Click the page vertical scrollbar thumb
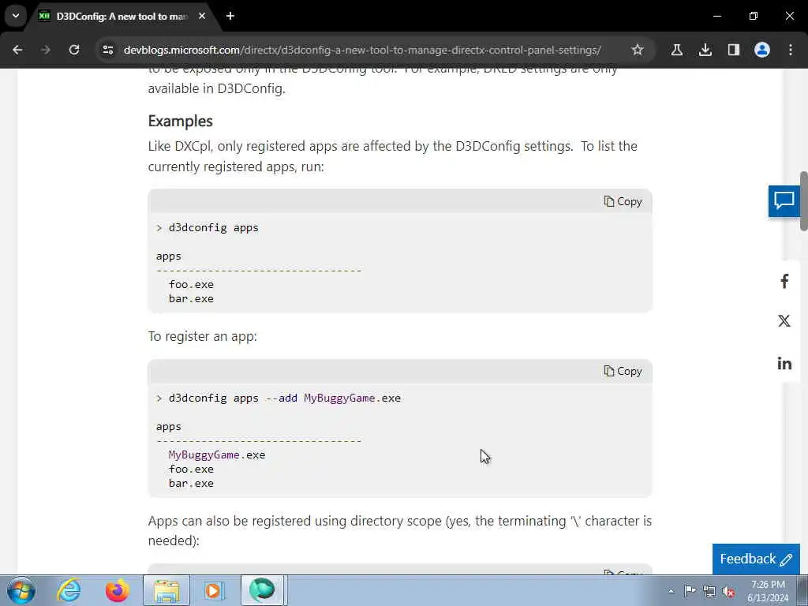This screenshot has height=606, width=808. 803,201
